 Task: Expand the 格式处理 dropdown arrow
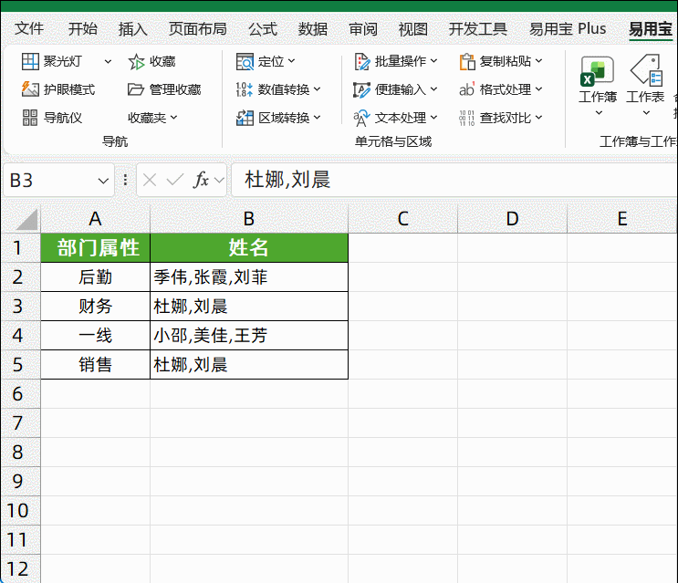(538, 89)
